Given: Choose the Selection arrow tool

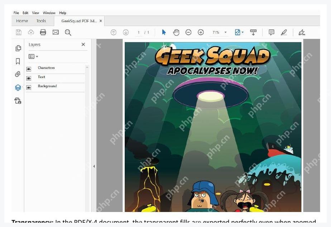Looking at the screenshot, I should (x=164, y=33).
